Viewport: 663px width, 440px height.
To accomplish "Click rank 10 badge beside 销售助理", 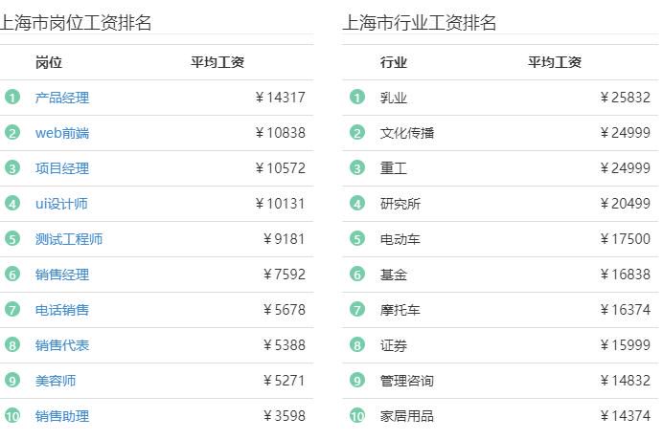I will [12, 416].
